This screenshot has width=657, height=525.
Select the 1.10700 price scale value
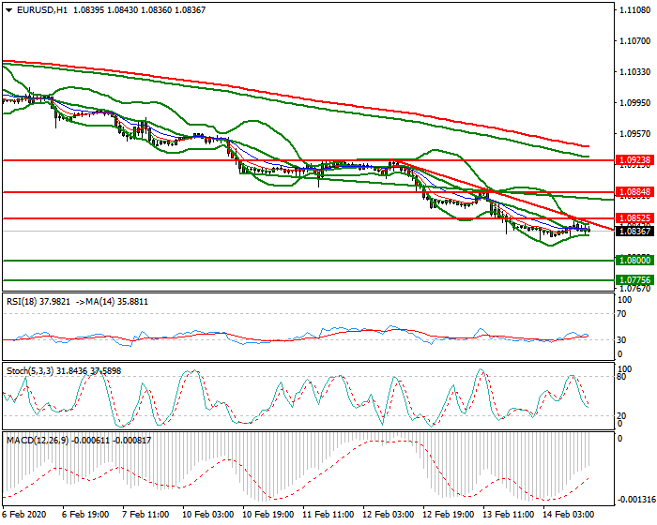(x=635, y=41)
